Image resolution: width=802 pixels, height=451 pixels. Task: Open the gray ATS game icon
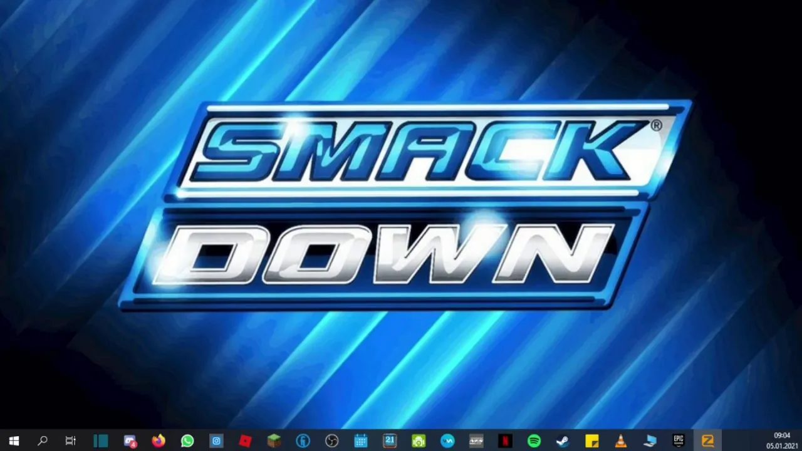pos(476,441)
